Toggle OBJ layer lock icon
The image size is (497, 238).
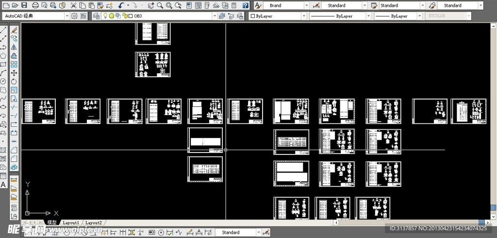pyautogui.click(x=125, y=16)
